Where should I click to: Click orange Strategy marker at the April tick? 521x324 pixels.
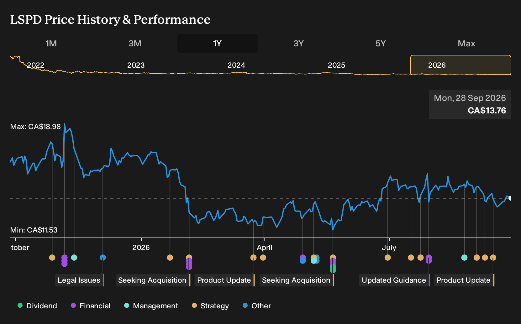pos(263,258)
